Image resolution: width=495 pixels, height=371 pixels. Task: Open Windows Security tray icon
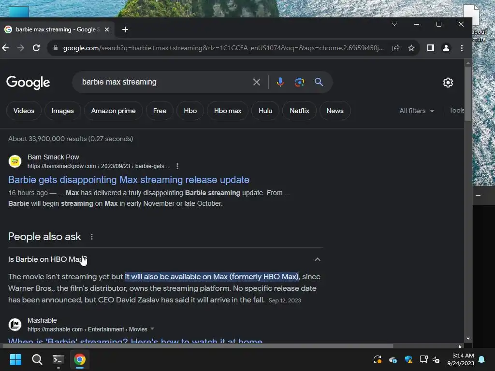pos(408,359)
